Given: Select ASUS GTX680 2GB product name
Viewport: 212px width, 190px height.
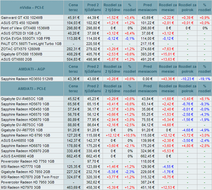Looking at the screenshot, I should (x=16, y=59).
